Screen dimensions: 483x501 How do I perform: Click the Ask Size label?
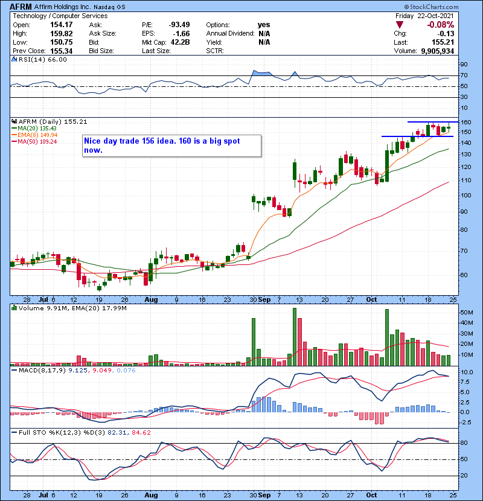point(103,33)
